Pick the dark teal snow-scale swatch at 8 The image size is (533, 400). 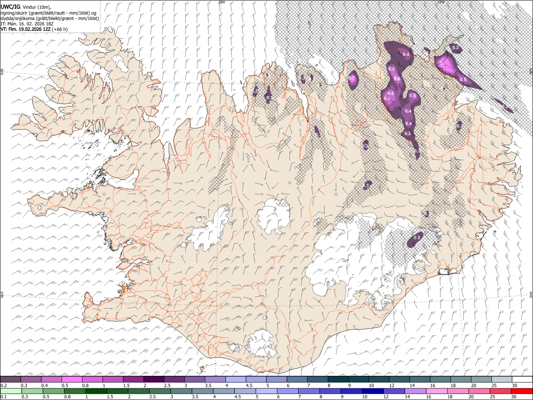coord(337,379)
